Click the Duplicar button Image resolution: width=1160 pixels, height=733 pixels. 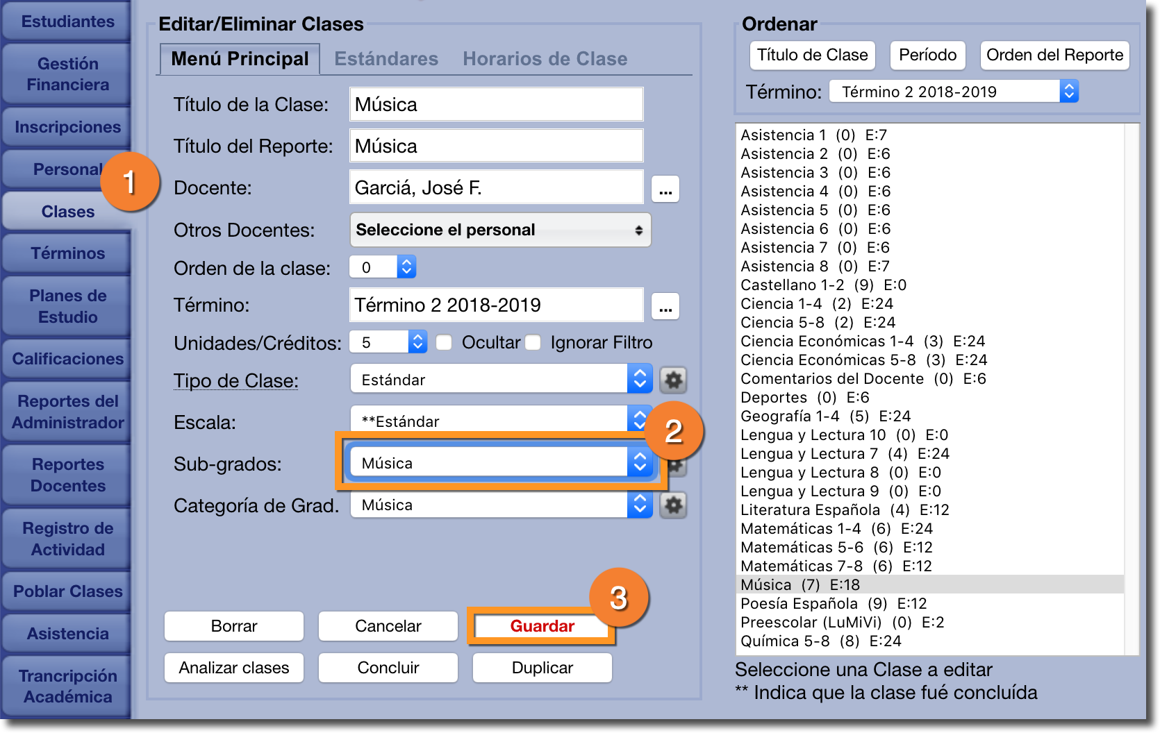(x=542, y=668)
